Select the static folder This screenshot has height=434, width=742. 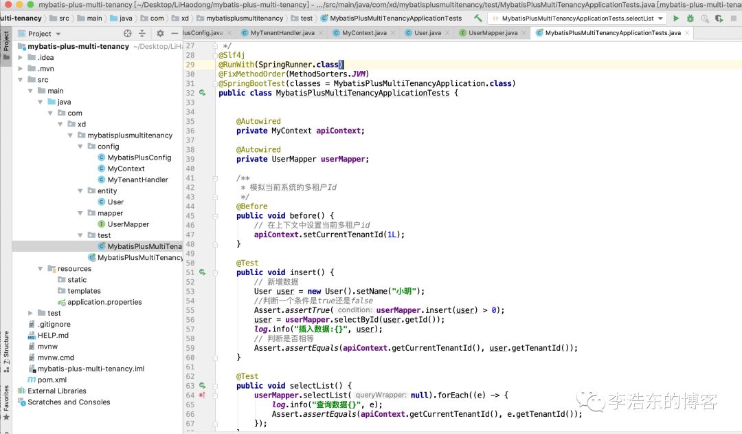72,279
